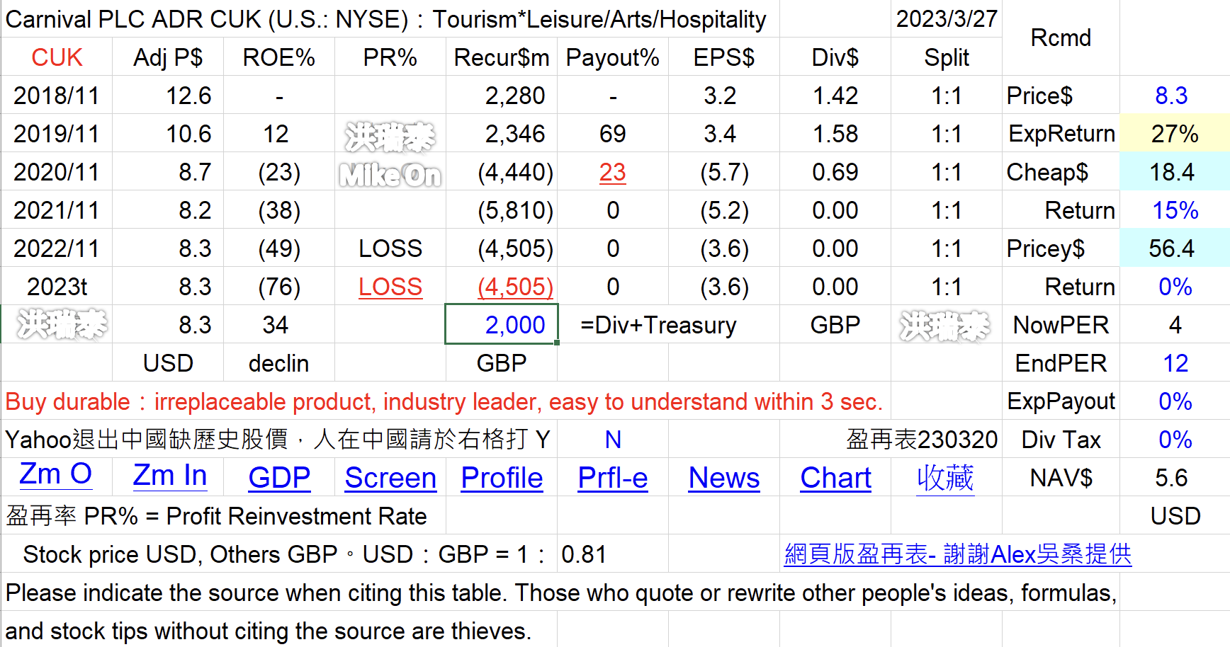Select the EPS value (5.7)
Image resolution: width=1230 pixels, height=647 pixels.
(x=724, y=172)
